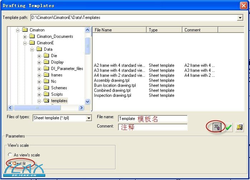Open the Files of types dropdown
The width and height of the screenshot is (250, 180).
[x=89, y=118]
